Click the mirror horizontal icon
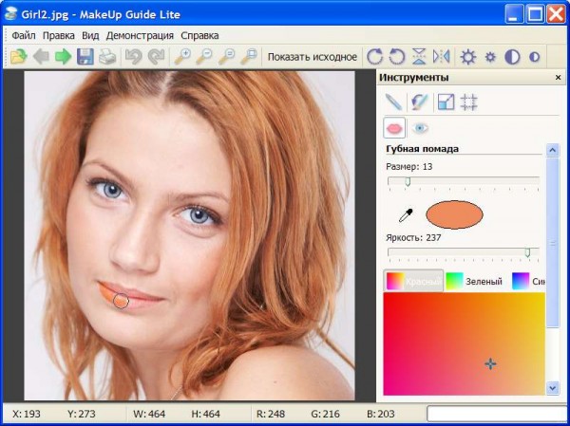570x426 pixels. click(442, 57)
